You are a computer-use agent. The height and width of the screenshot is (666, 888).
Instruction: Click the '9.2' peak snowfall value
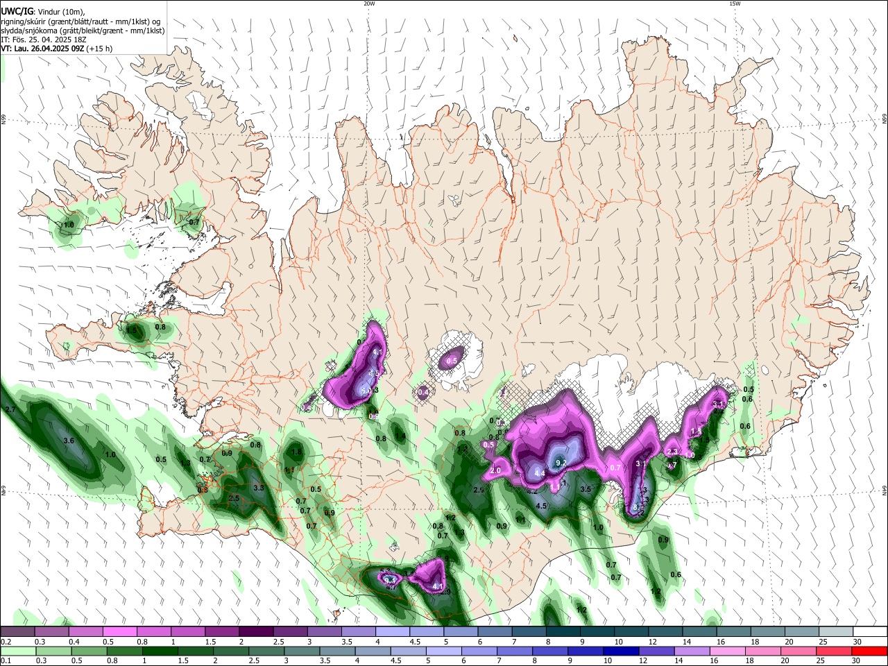[561, 463]
